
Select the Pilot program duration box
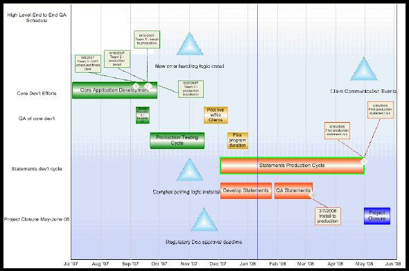click(238, 140)
